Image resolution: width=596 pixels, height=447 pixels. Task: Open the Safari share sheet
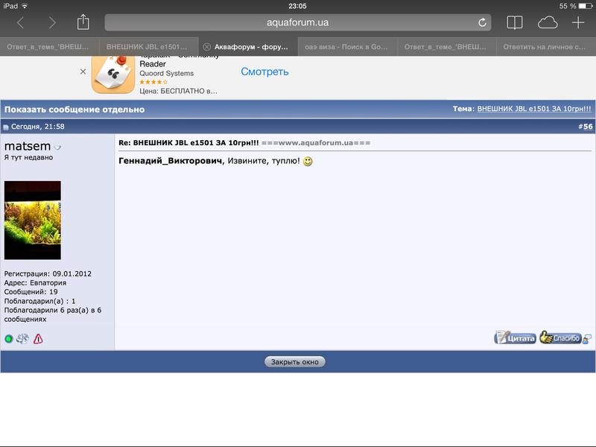[x=83, y=22]
